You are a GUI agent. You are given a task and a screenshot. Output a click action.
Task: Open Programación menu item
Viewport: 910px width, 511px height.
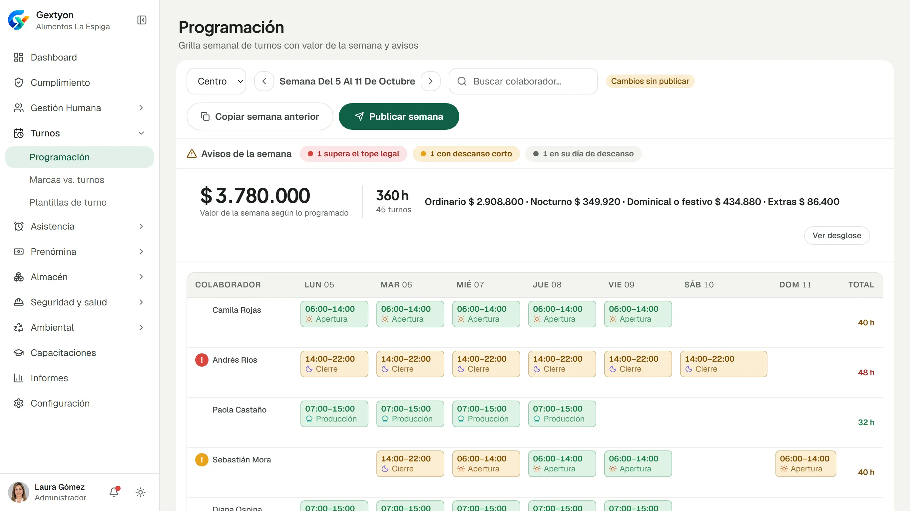coord(80,157)
